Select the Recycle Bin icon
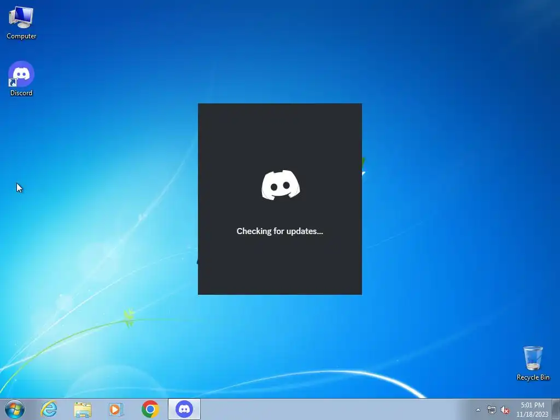 point(533,363)
